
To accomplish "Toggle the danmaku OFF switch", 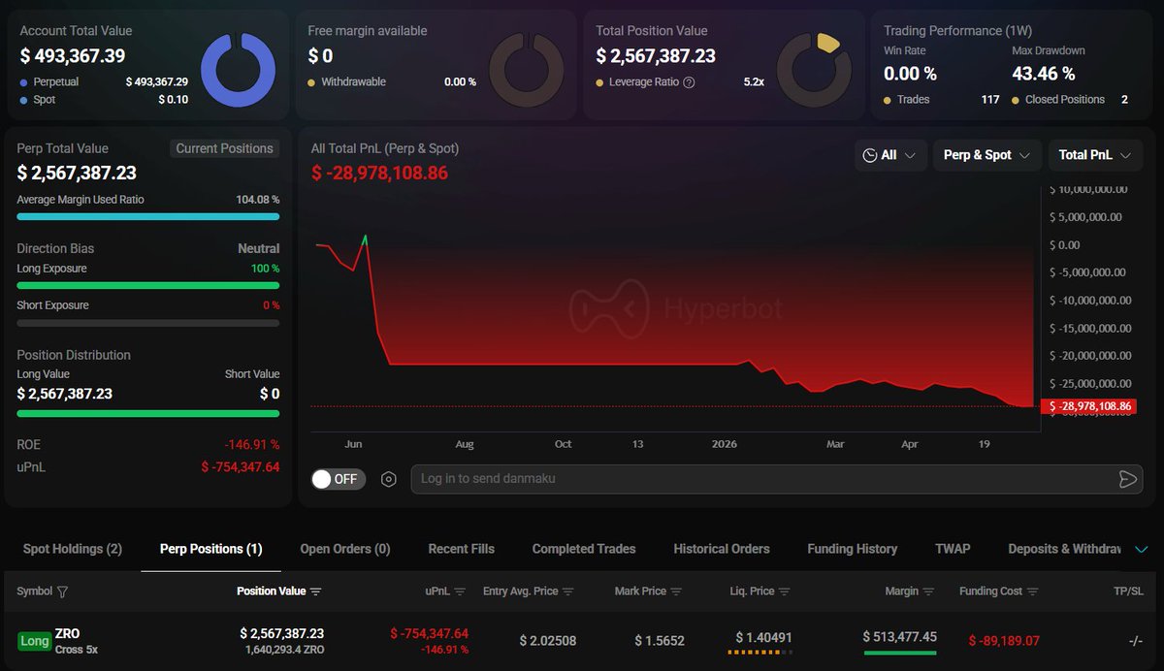I will click(338, 479).
